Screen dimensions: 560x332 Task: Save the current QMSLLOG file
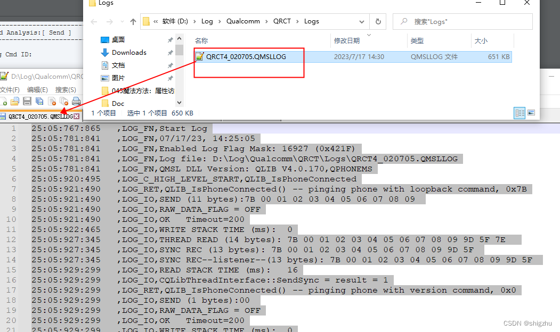click(x=27, y=101)
